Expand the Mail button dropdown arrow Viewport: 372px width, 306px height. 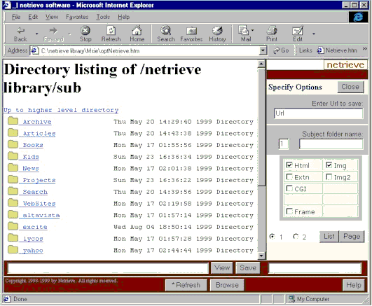click(252, 30)
